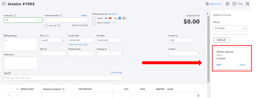Open the billable expense details

pos(242,65)
